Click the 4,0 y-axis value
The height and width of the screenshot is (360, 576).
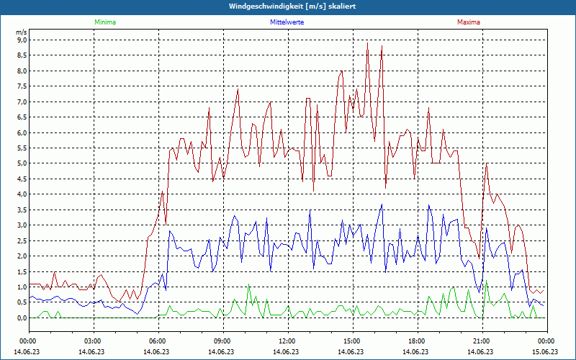click(x=22, y=194)
